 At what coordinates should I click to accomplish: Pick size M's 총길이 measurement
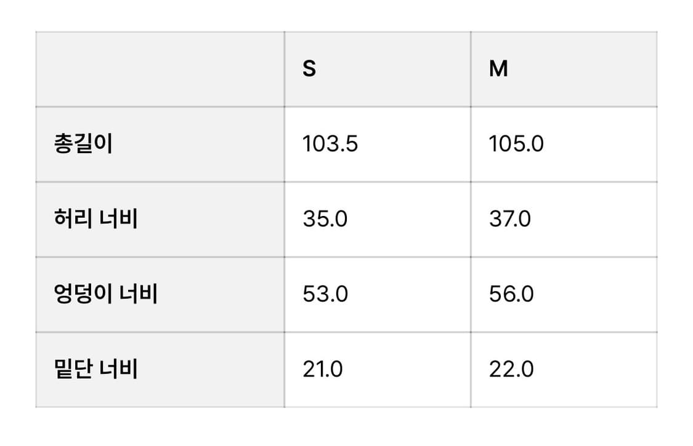(516, 144)
